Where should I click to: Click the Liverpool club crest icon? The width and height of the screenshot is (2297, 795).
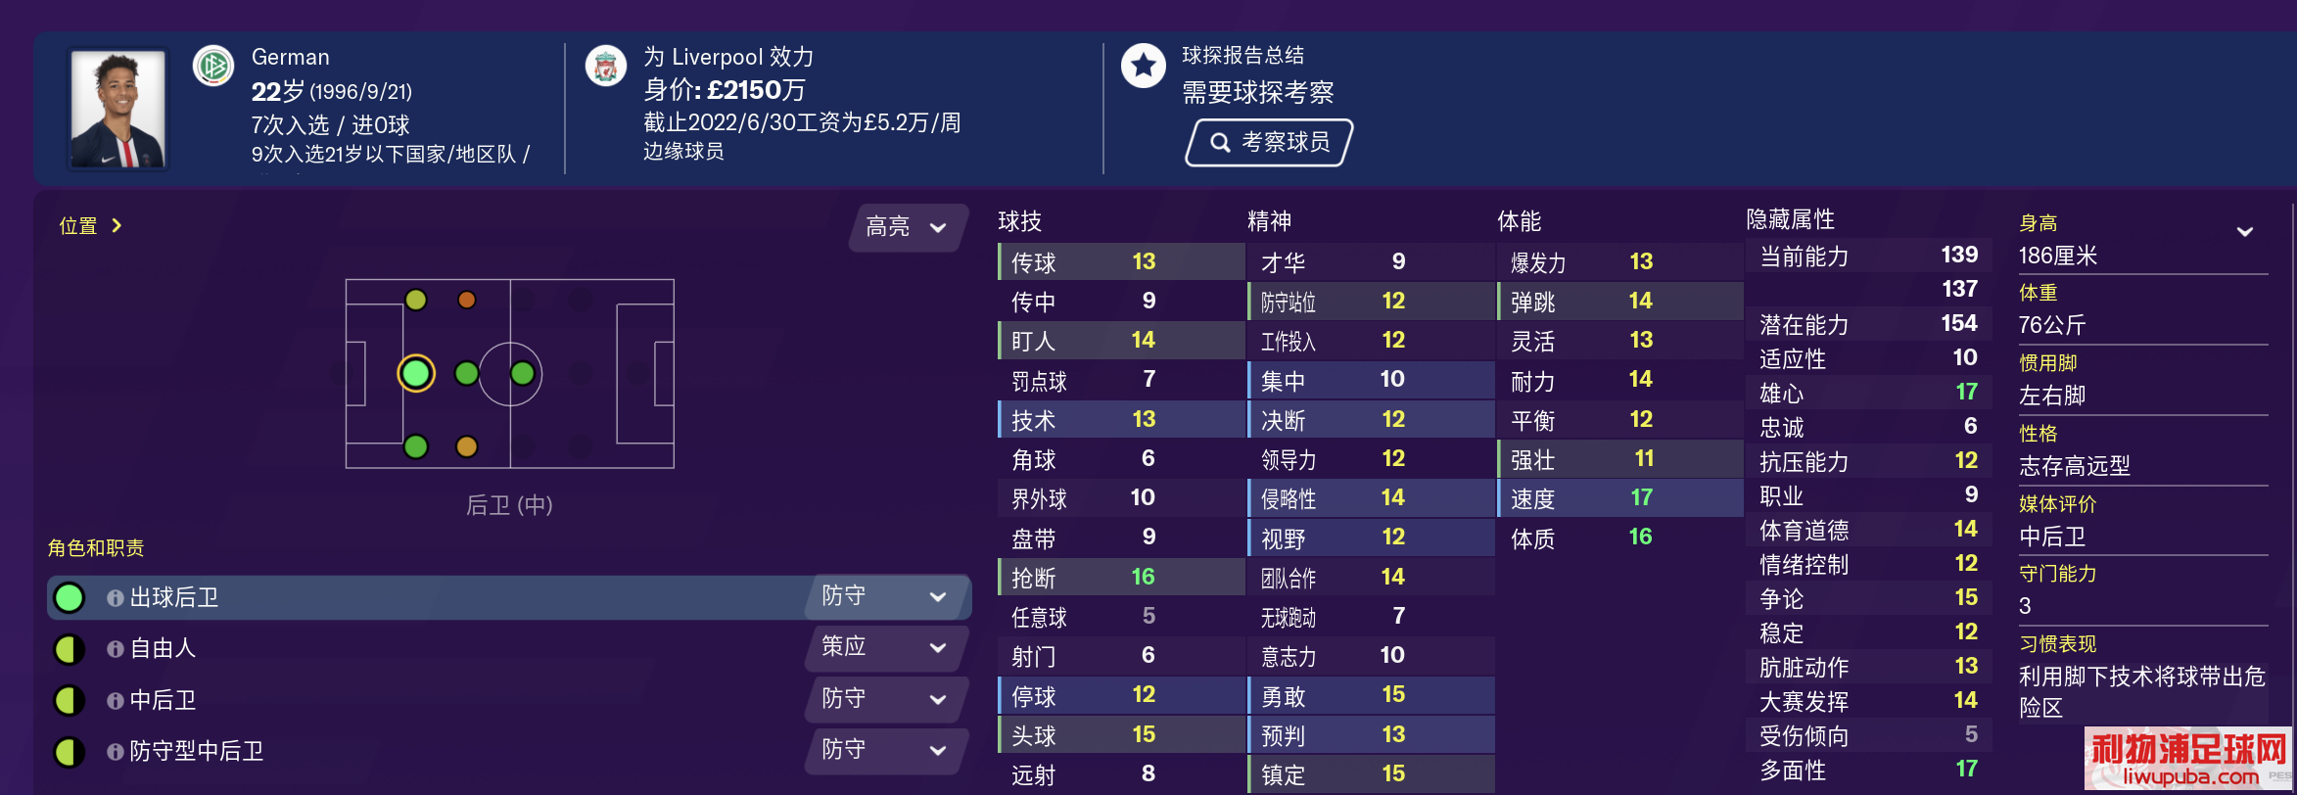[x=606, y=67]
